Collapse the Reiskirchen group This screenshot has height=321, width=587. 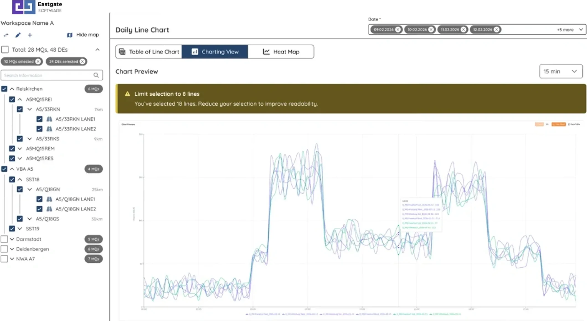pos(12,89)
